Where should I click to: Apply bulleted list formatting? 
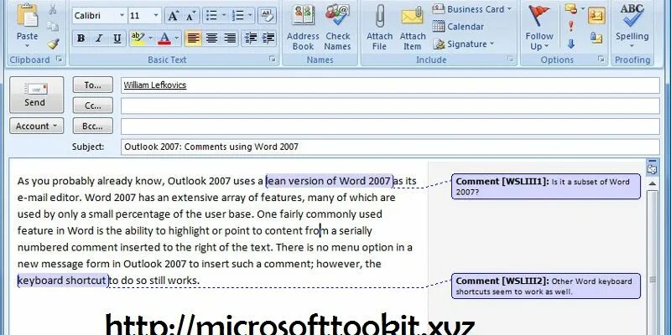tap(211, 16)
